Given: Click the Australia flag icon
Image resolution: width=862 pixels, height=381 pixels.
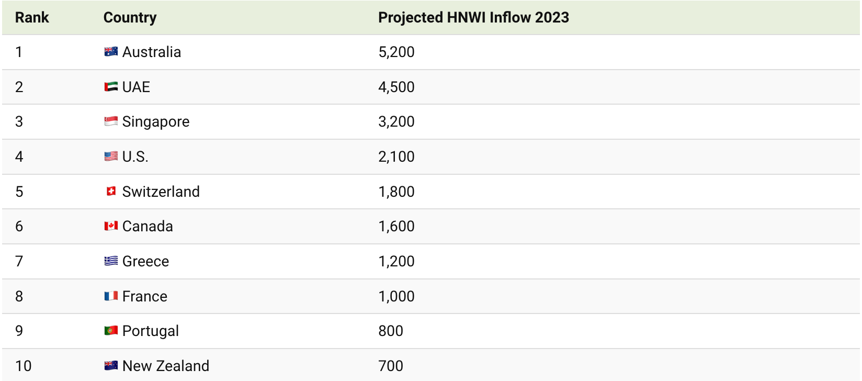Looking at the screenshot, I should pos(111,52).
